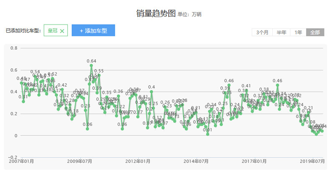Image resolution: width=334 pixels, height=175 pixels.
Task: Click the 0.01 lowest point near 2015
Action: [207, 134]
